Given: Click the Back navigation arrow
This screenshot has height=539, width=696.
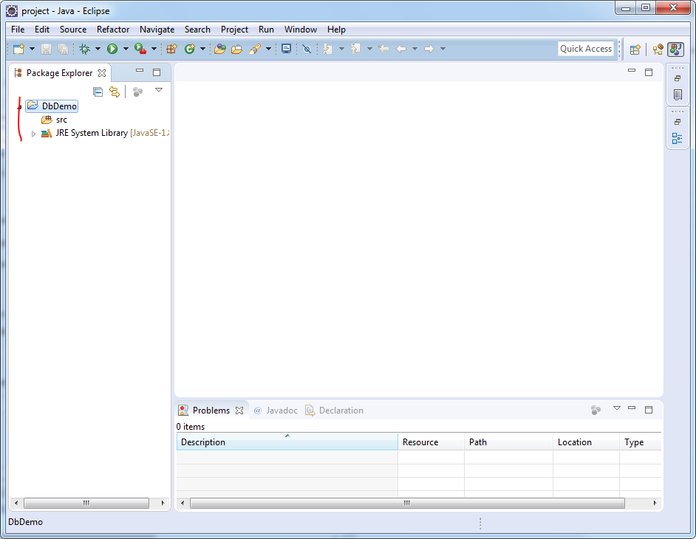Looking at the screenshot, I should point(401,49).
